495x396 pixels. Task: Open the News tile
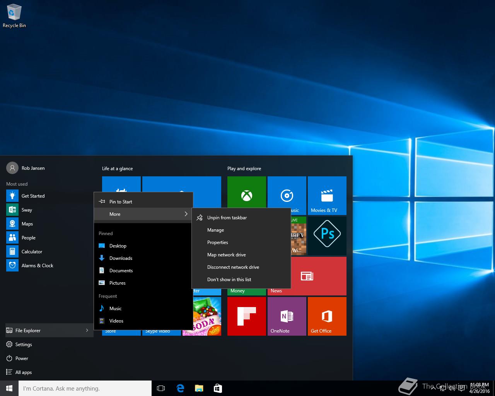pos(319,276)
